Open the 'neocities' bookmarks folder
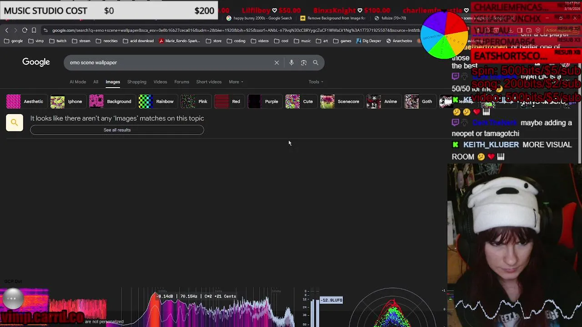582x327 pixels. (x=107, y=41)
